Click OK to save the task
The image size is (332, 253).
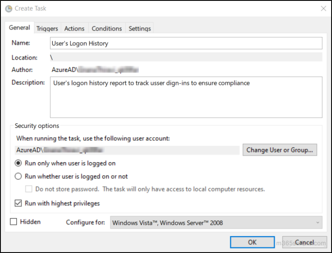[252, 242]
